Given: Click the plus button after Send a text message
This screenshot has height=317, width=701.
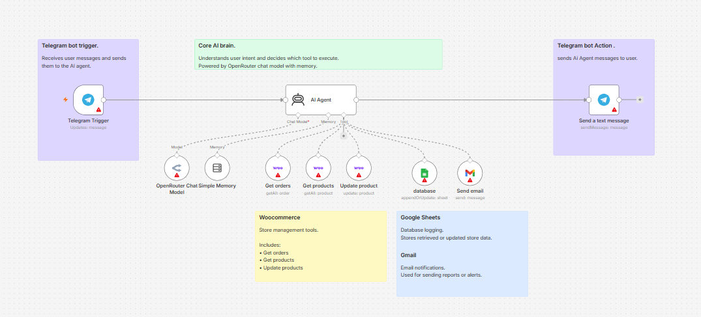Looking at the screenshot, I should coord(640,100).
